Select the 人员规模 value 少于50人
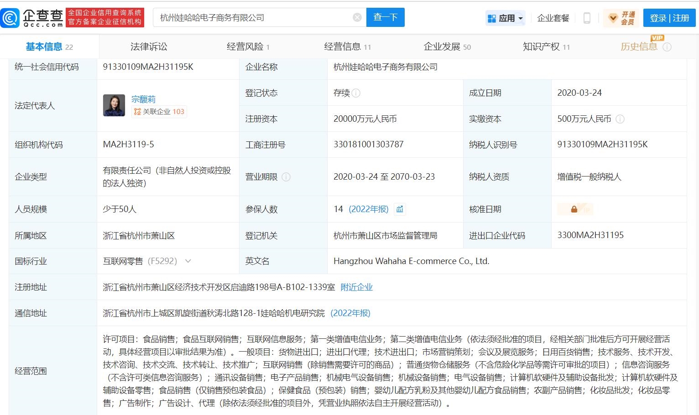This screenshot has height=415, width=699. [x=120, y=209]
